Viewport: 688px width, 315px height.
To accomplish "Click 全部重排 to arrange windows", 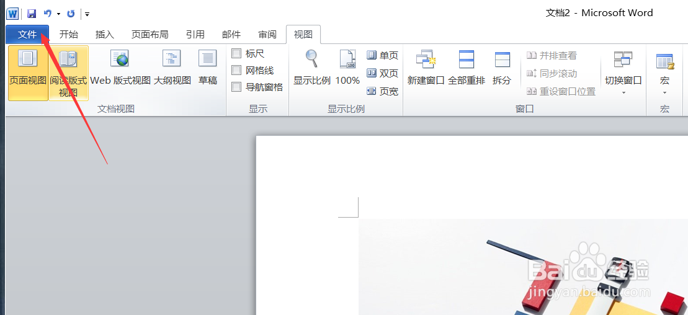I will point(467,68).
